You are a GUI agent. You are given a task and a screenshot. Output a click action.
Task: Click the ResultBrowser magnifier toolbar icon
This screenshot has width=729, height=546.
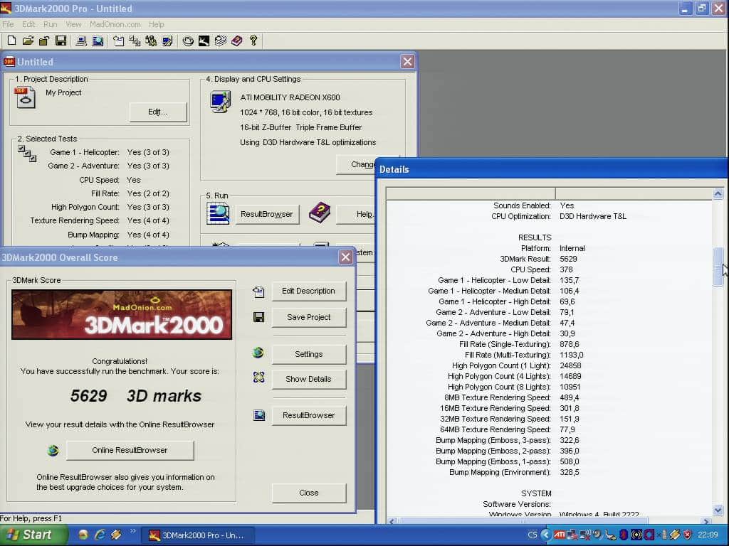coord(98,41)
